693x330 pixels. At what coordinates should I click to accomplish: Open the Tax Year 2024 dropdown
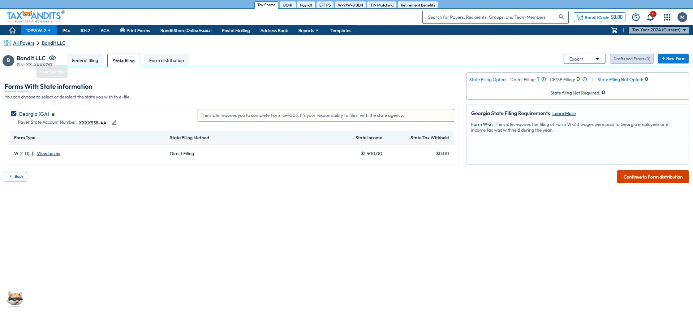(659, 30)
